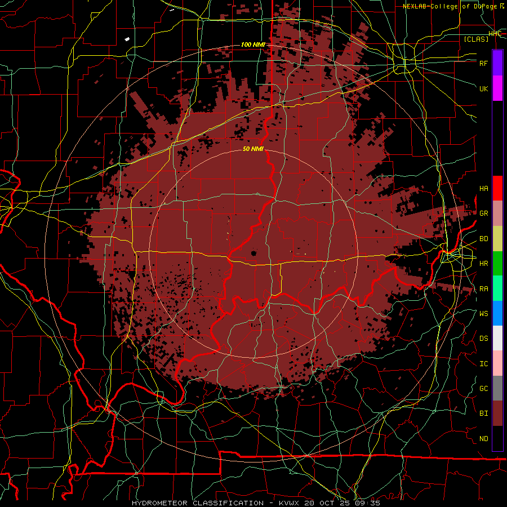
Task: Click the HHC product label
Action: pos(495,34)
